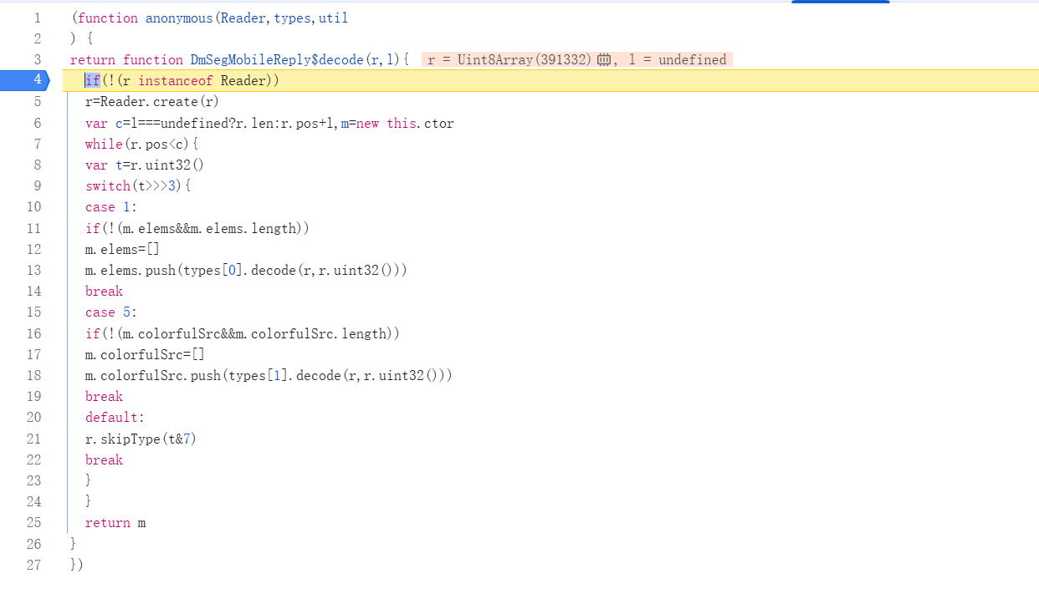Screen dimensions: 1039x599
Task: Click 'Reader,types,util' parameters on line 1
Action: (x=284, y=18)
